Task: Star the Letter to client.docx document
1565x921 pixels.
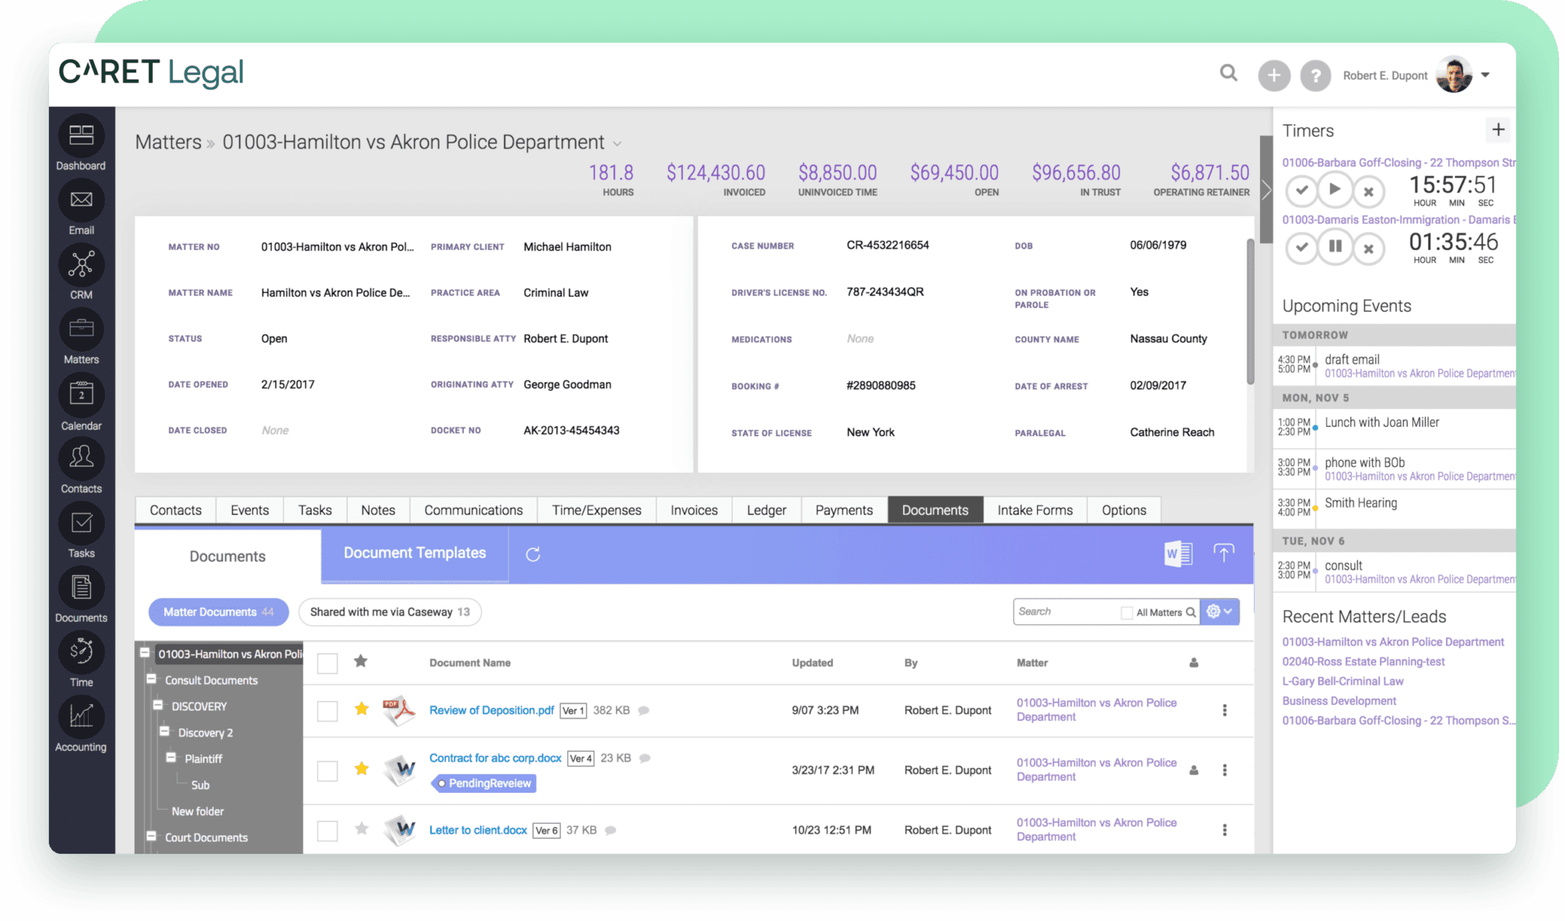Action: (361, 829)
